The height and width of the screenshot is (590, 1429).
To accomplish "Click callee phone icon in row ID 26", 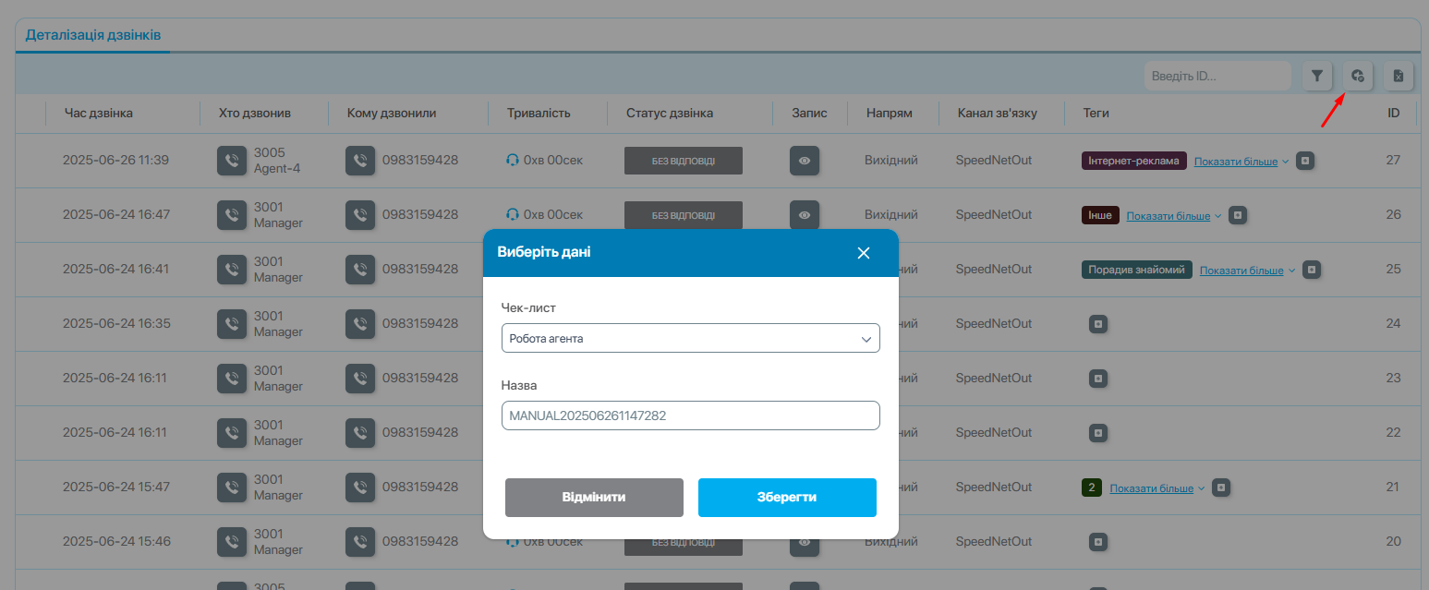I will 360,215.
